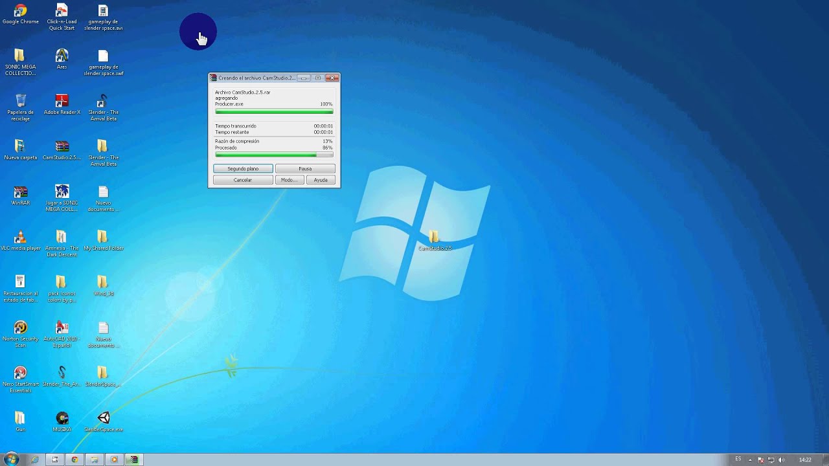Viewport: 829px width, 466px height.
Task: Cancel the archive creation with Cancelar
Action: coord(243,180)
